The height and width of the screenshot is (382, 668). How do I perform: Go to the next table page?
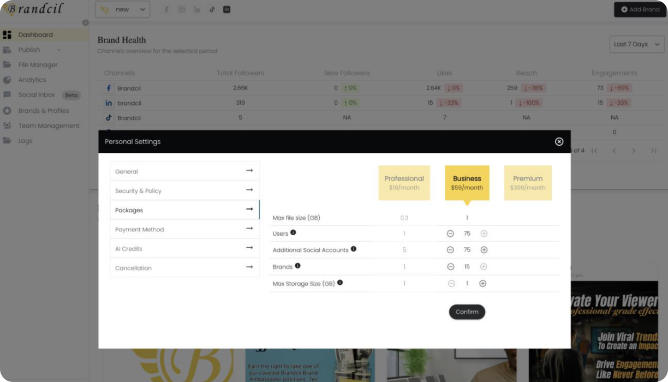pos(634,151)
